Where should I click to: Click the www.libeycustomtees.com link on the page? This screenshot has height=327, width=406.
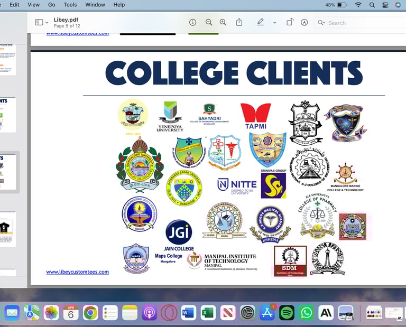tap(77, 272)
